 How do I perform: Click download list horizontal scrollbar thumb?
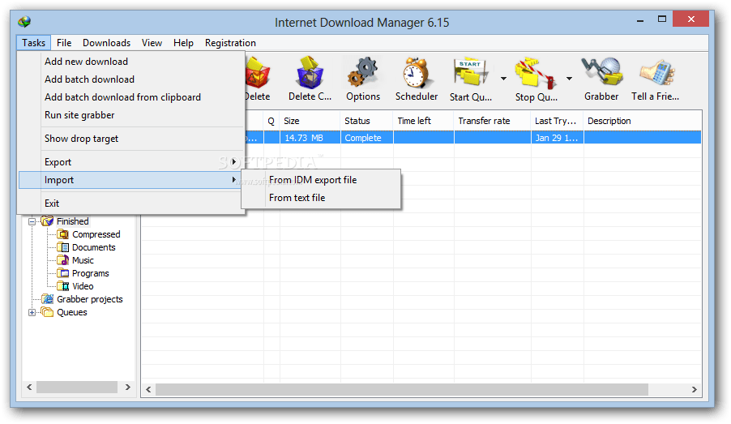pos(401,389)
